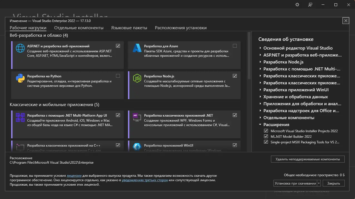Open settings gear in title bar

pos(297,5)
